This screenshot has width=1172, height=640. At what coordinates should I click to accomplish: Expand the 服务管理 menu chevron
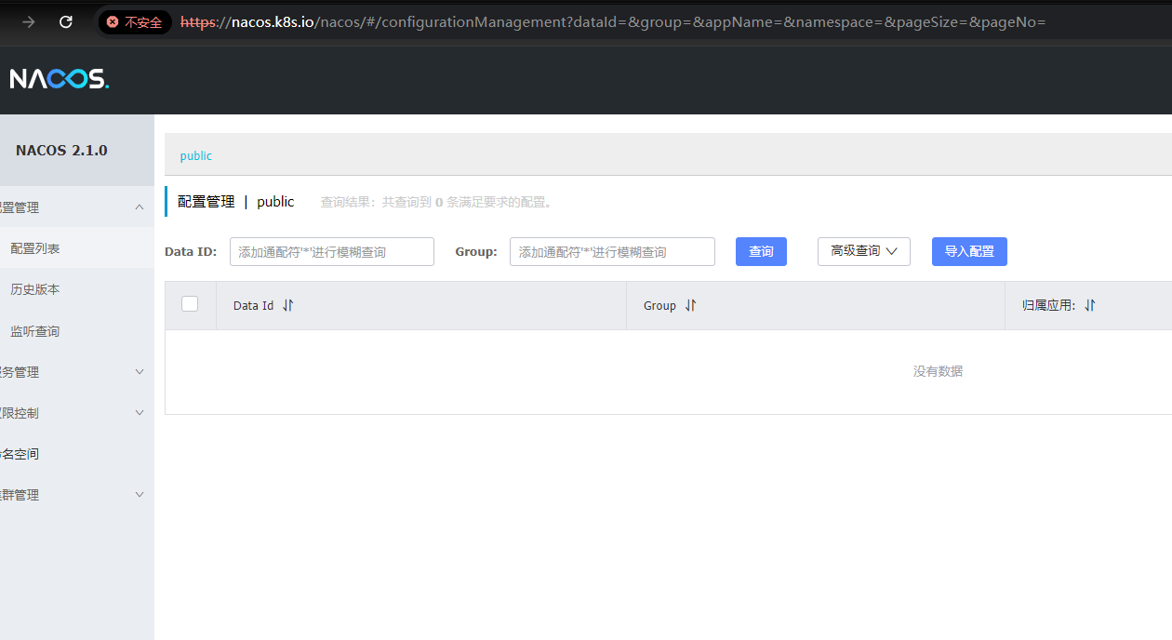140,372
